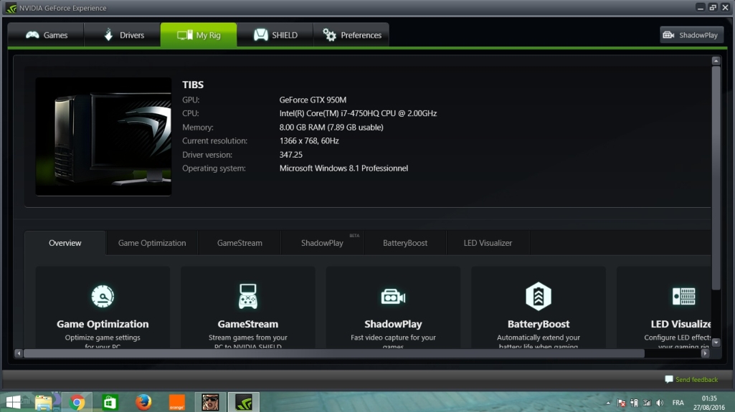
Task: Open File Explorer from the taskbar
Action: click(44, 402)
